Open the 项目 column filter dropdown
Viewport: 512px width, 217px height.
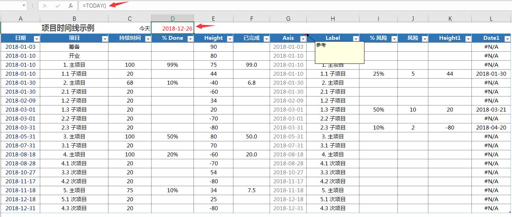point(105,38)
